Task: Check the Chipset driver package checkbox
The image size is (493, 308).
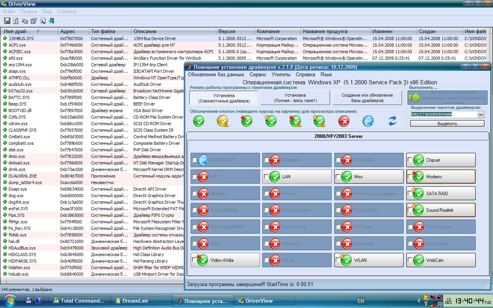Action: tap(410, 160)
